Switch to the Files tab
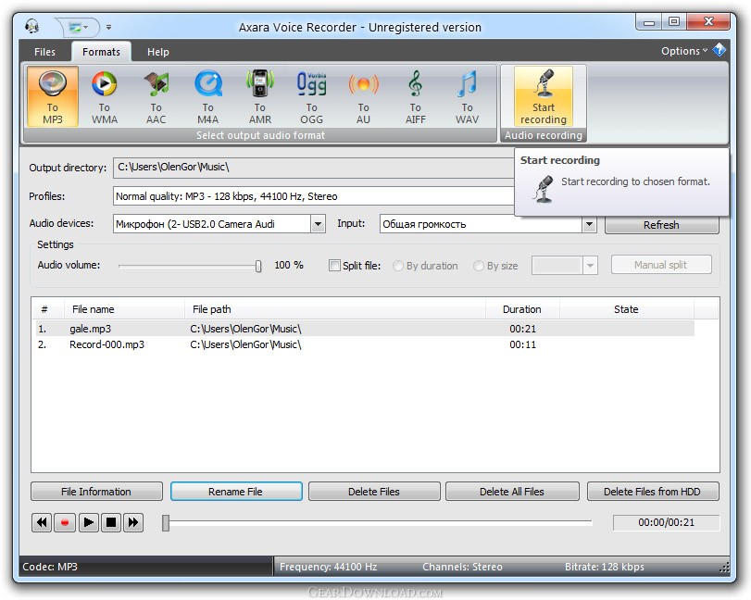The image size is (751, 600). [x=44, y=52]
